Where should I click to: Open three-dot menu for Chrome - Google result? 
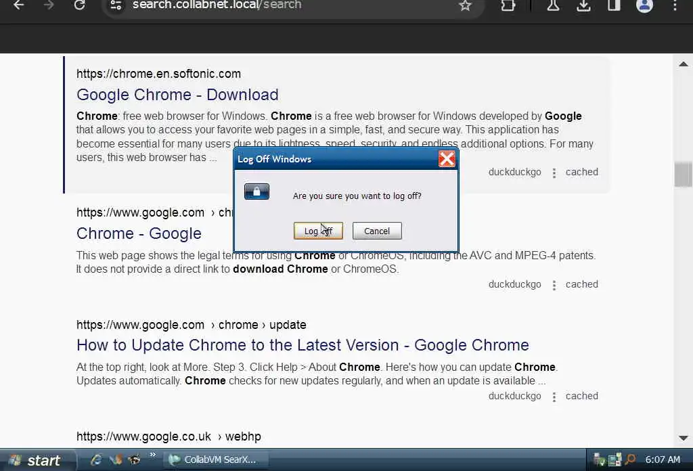click(554, 285)
